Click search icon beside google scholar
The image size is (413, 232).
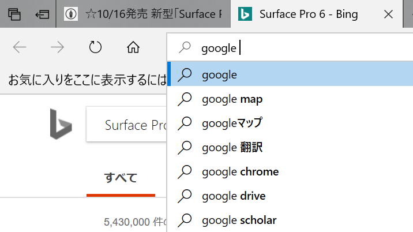tap(185, 220)
